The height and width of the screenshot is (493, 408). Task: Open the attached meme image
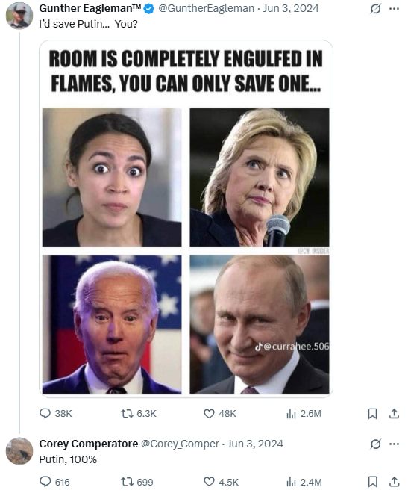tap(186, 218)
